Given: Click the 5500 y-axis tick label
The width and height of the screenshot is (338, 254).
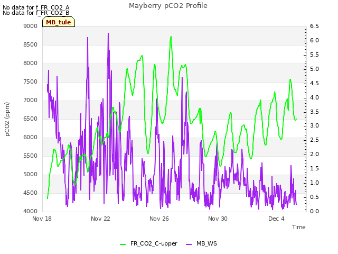Looking at the screenshot, I should (31, 156).
